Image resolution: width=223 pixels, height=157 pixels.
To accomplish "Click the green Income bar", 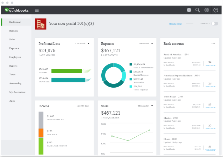I will [66, 71].
